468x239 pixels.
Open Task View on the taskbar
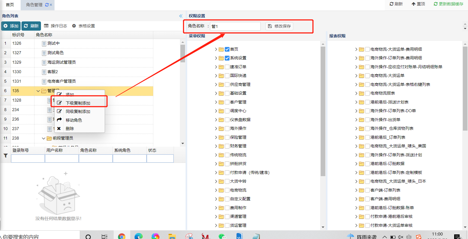click(x=104, y=237)
